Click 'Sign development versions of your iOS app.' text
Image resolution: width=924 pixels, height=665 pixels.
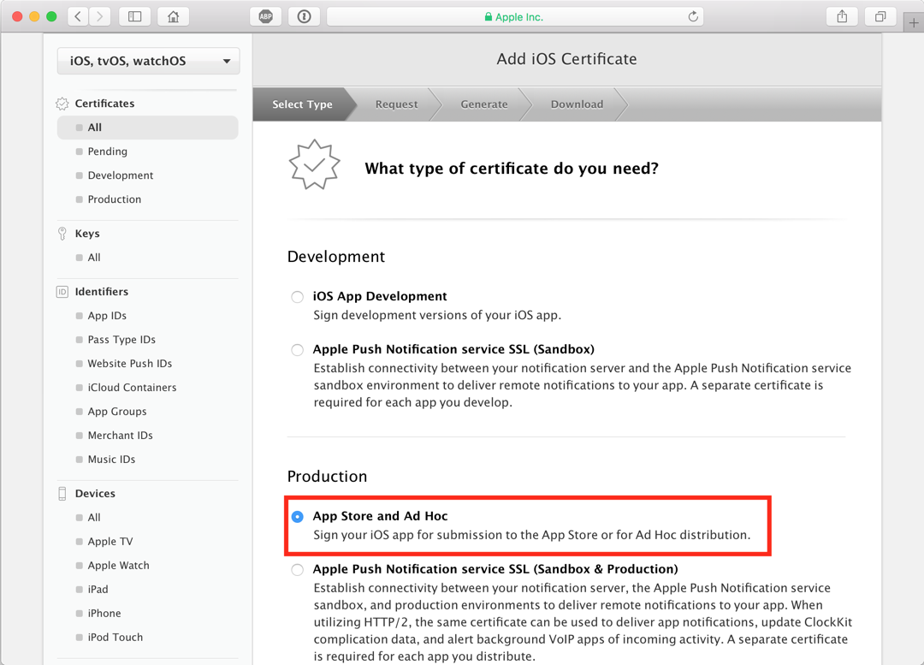coord(437,315)
